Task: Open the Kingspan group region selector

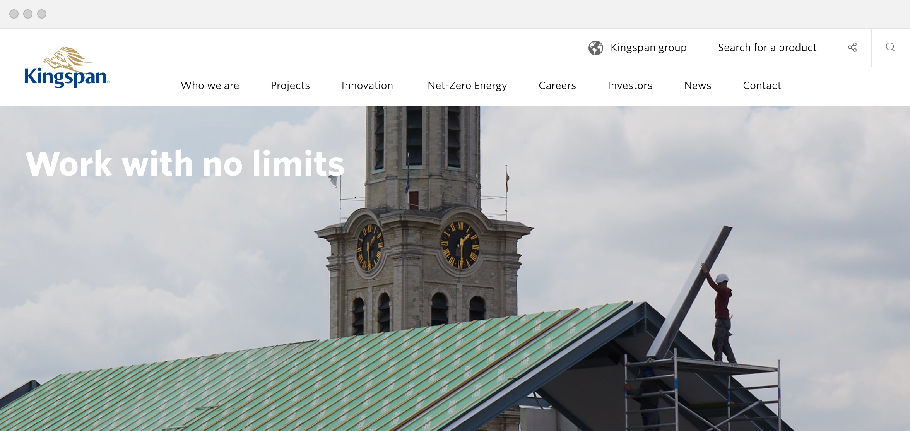Action: [648, 48]
